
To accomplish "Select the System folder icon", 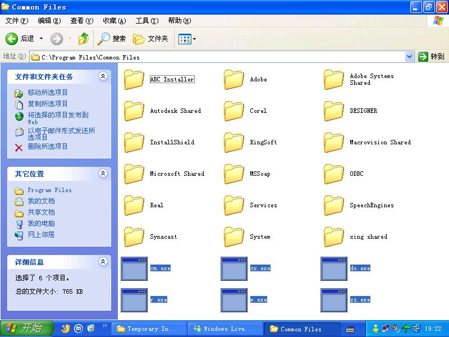I will click(233, 237).
